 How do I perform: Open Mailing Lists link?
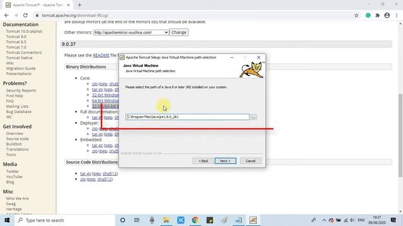(x=17, y=106)
